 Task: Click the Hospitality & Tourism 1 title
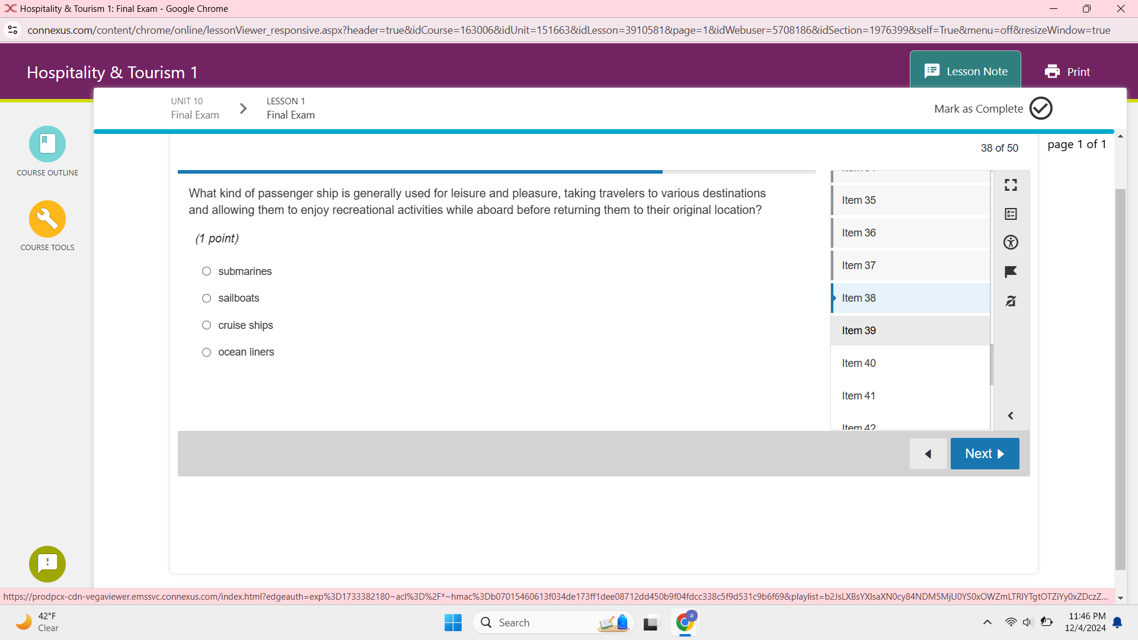[112, 72]
